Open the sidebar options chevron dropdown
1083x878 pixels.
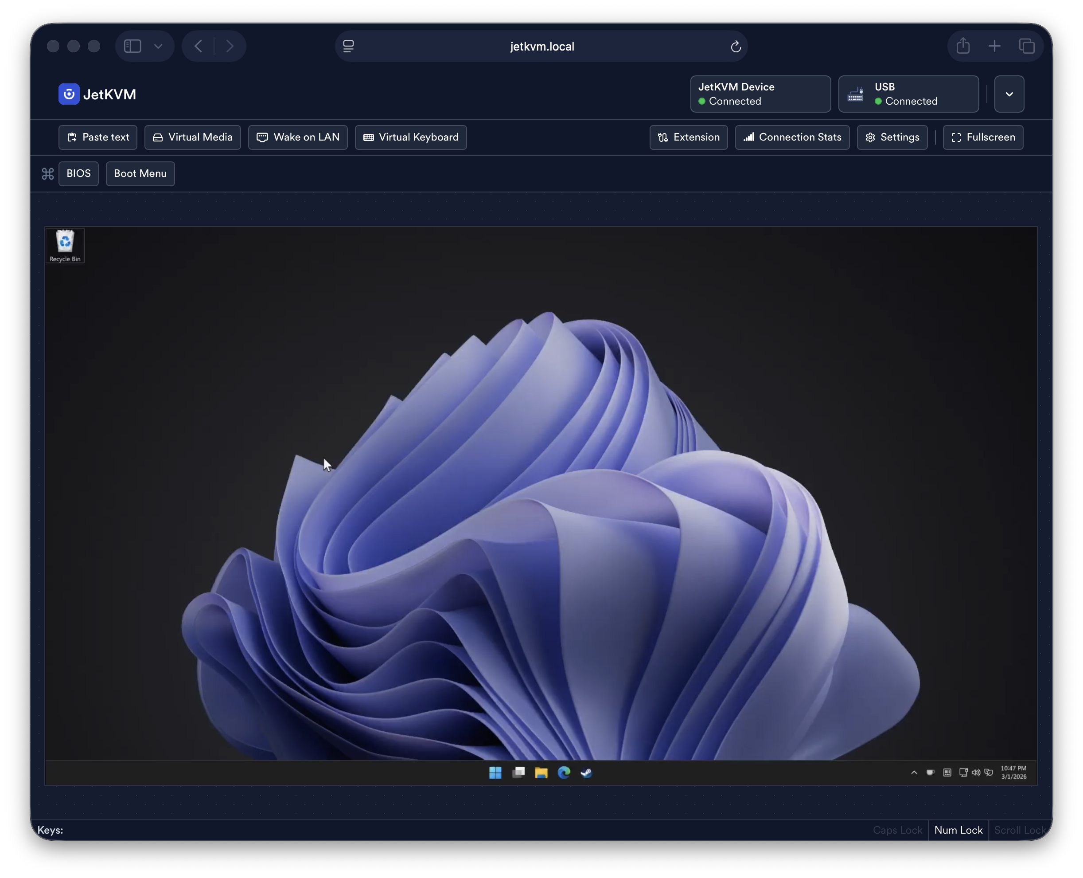(x=158, y=47)
